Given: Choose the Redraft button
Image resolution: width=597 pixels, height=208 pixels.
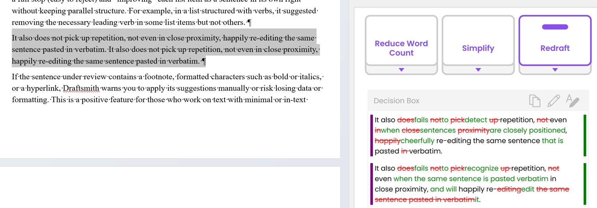Looking at the screenshot, I should point(555,41).
